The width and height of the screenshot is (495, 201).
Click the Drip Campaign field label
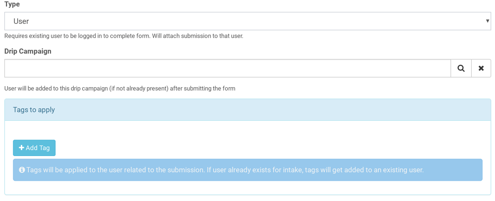click(28, 51)
